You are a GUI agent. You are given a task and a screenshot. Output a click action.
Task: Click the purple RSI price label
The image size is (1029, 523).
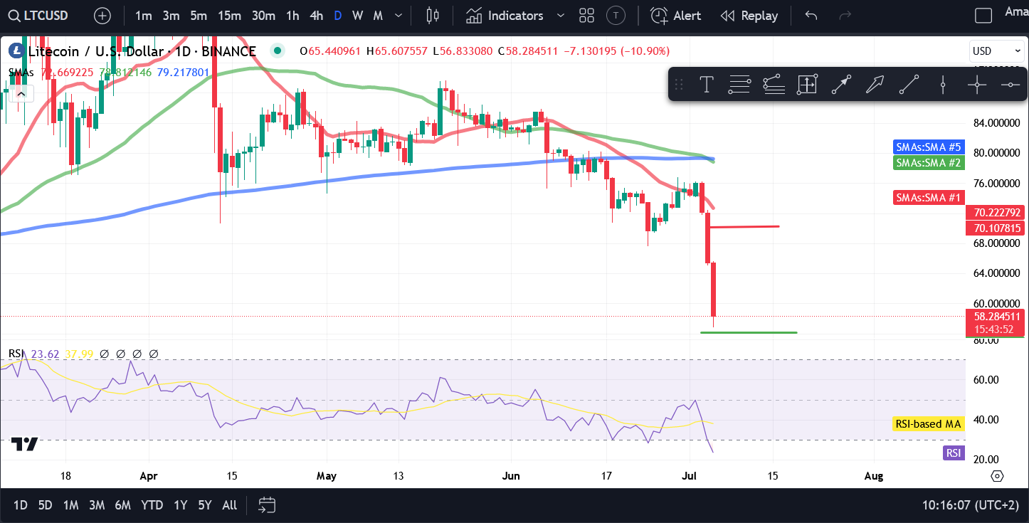tap(954, 453)
